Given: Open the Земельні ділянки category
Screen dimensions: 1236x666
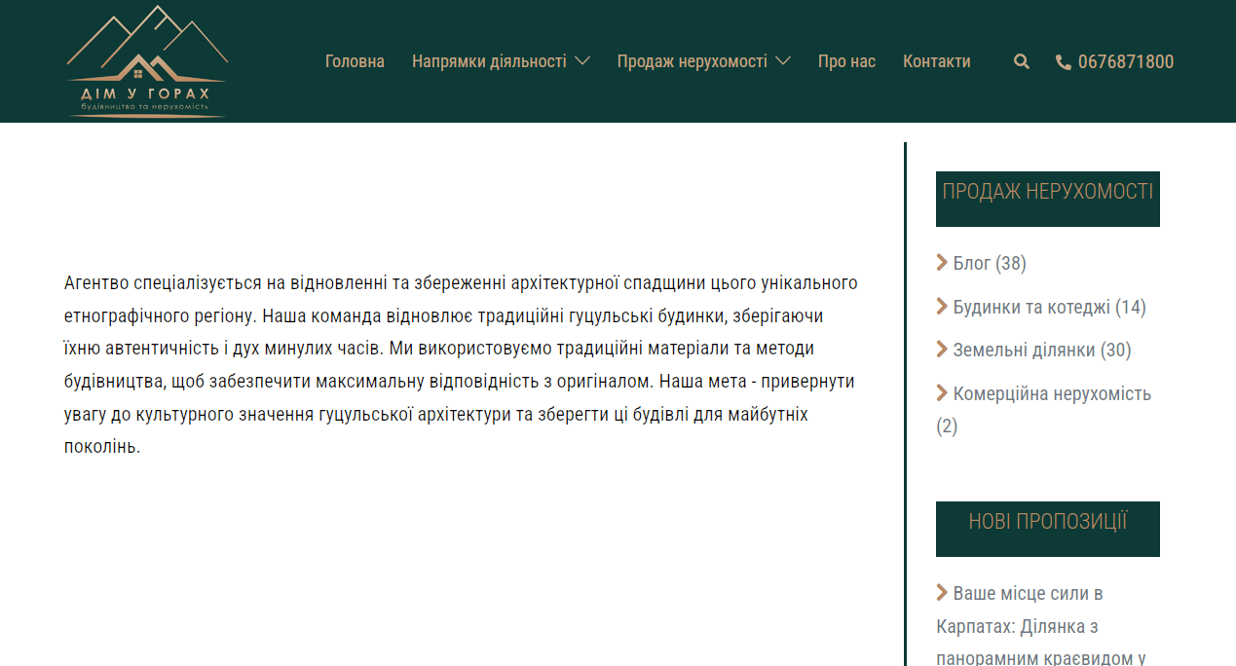Looking at the screenshot, I should click(x=1025, y=350).
